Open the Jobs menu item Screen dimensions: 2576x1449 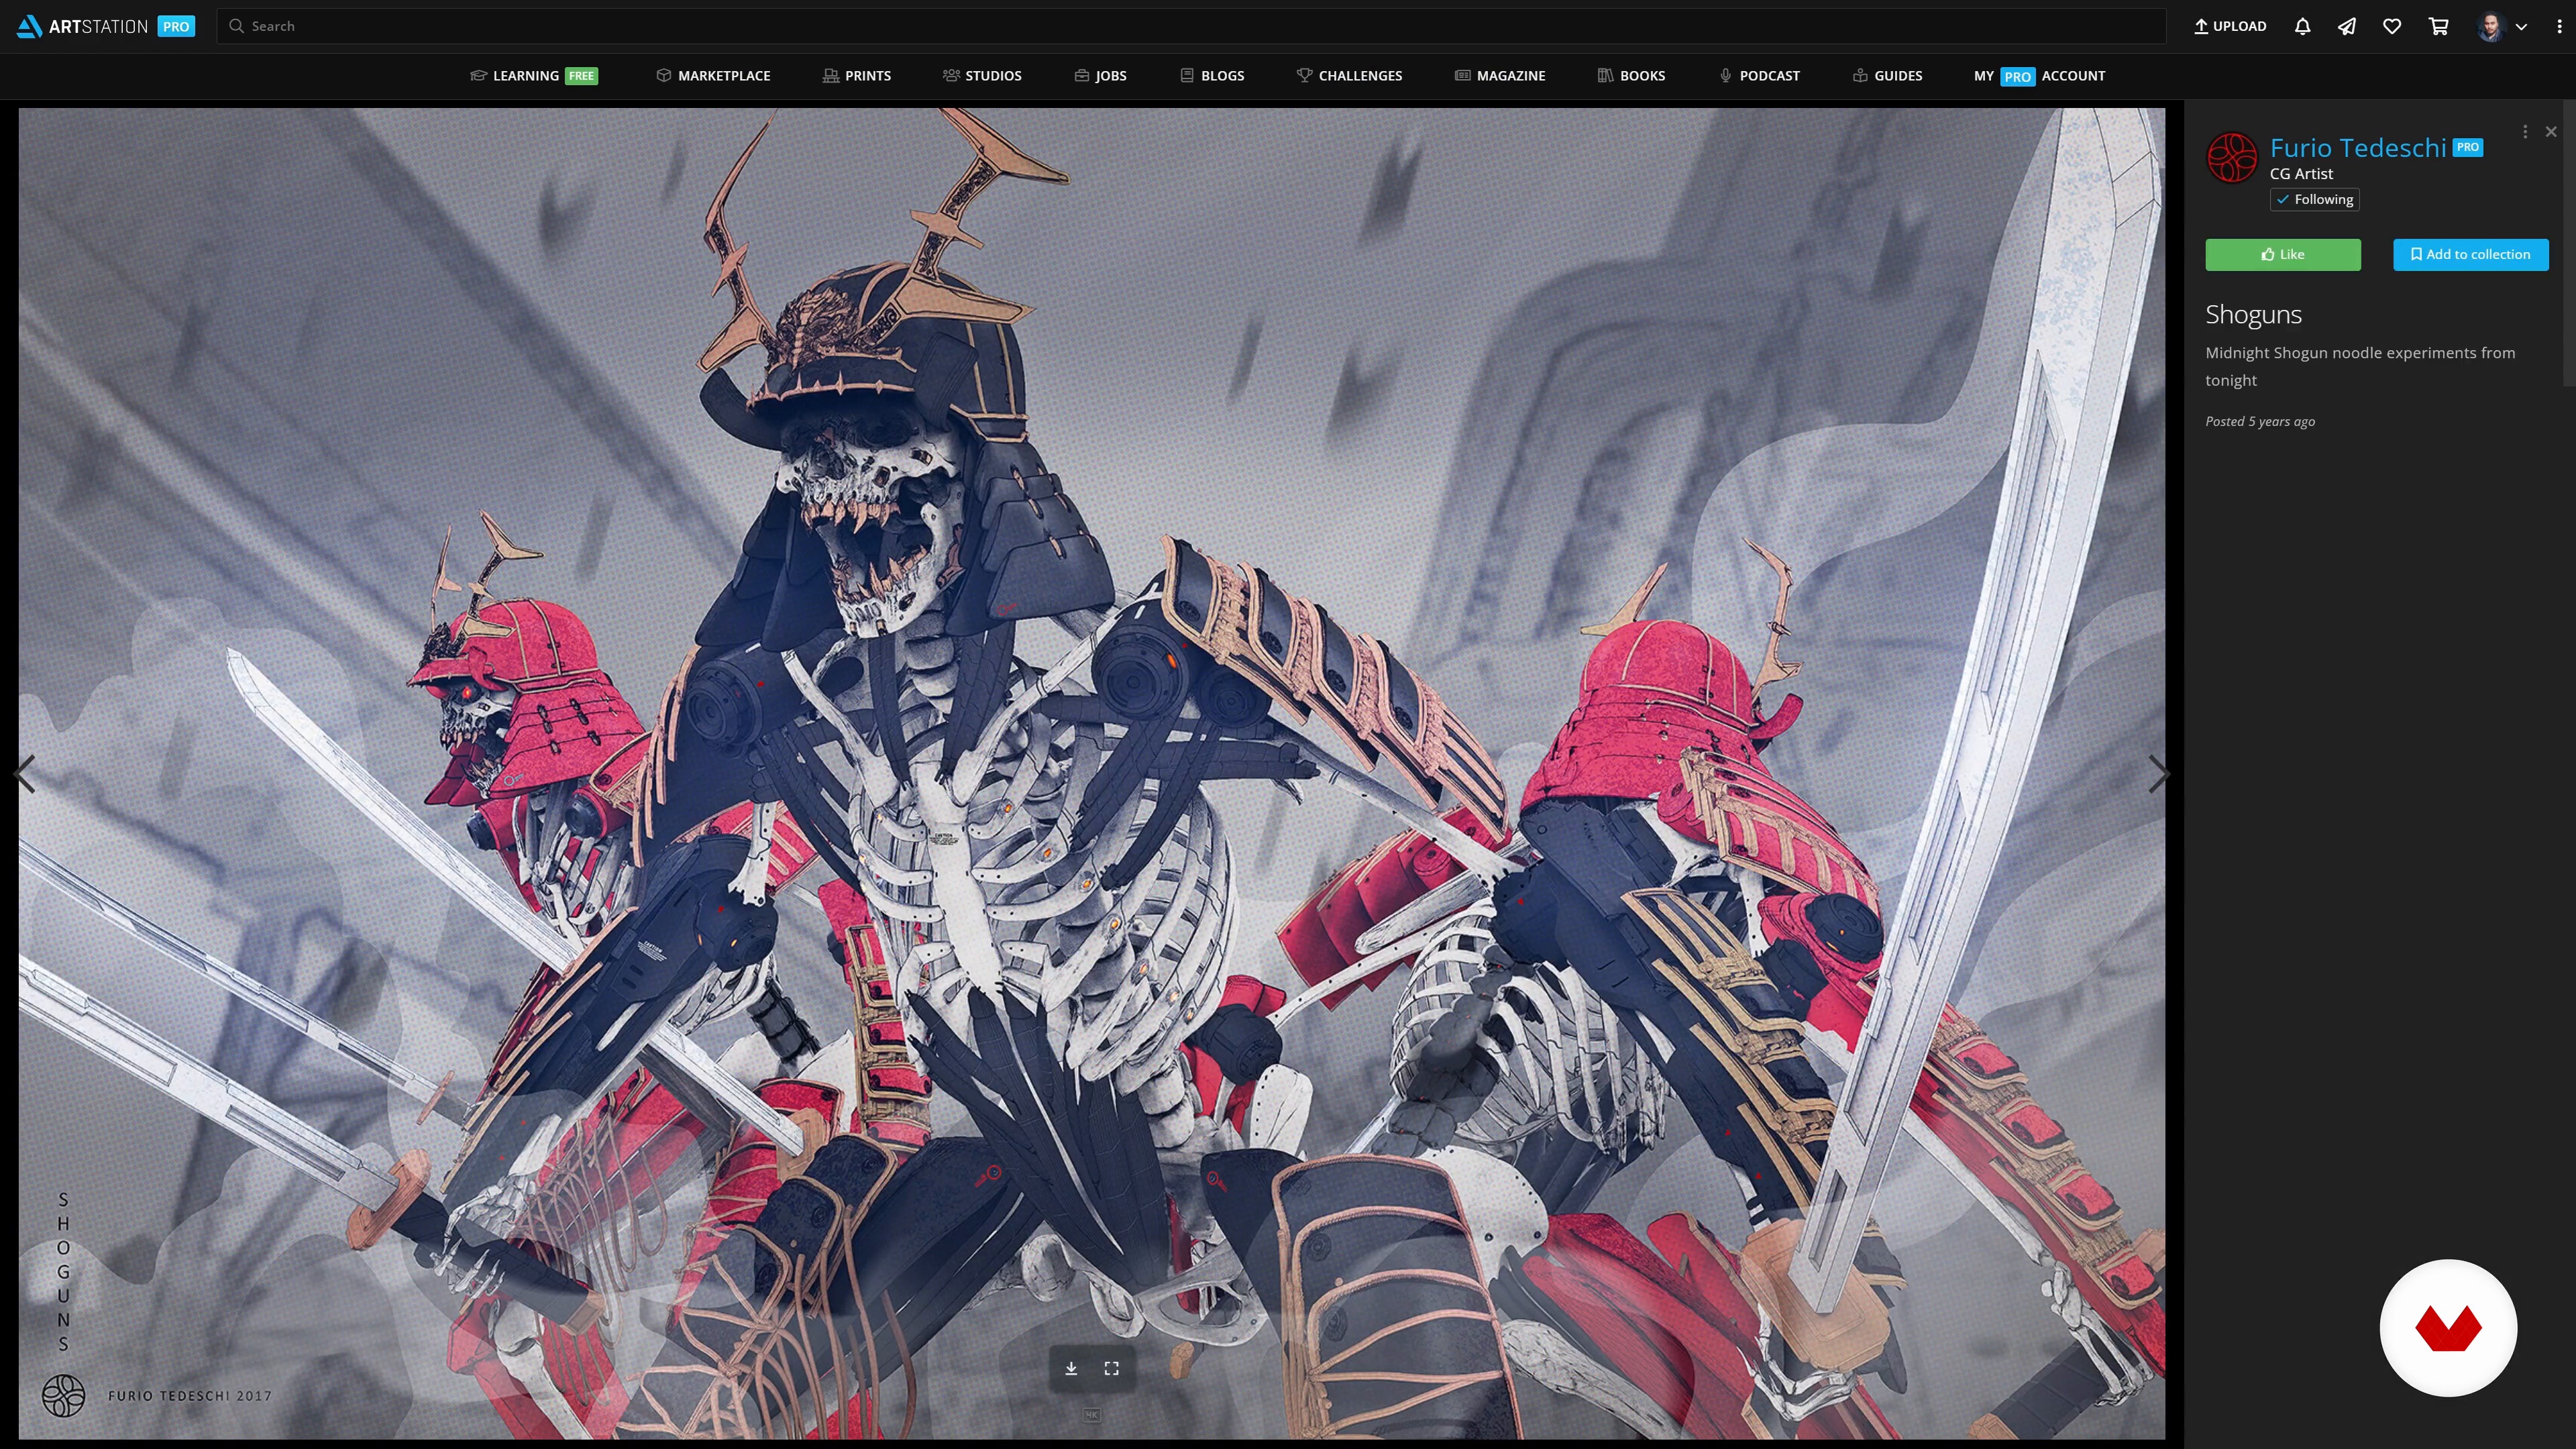pos(1100,76)
